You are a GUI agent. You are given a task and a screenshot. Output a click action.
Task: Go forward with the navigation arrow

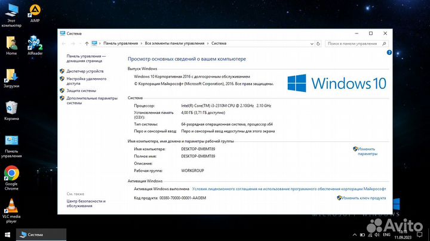(73, 44)
